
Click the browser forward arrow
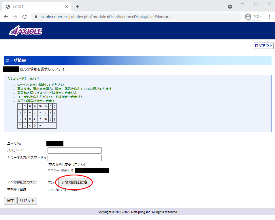click(15, 17)
